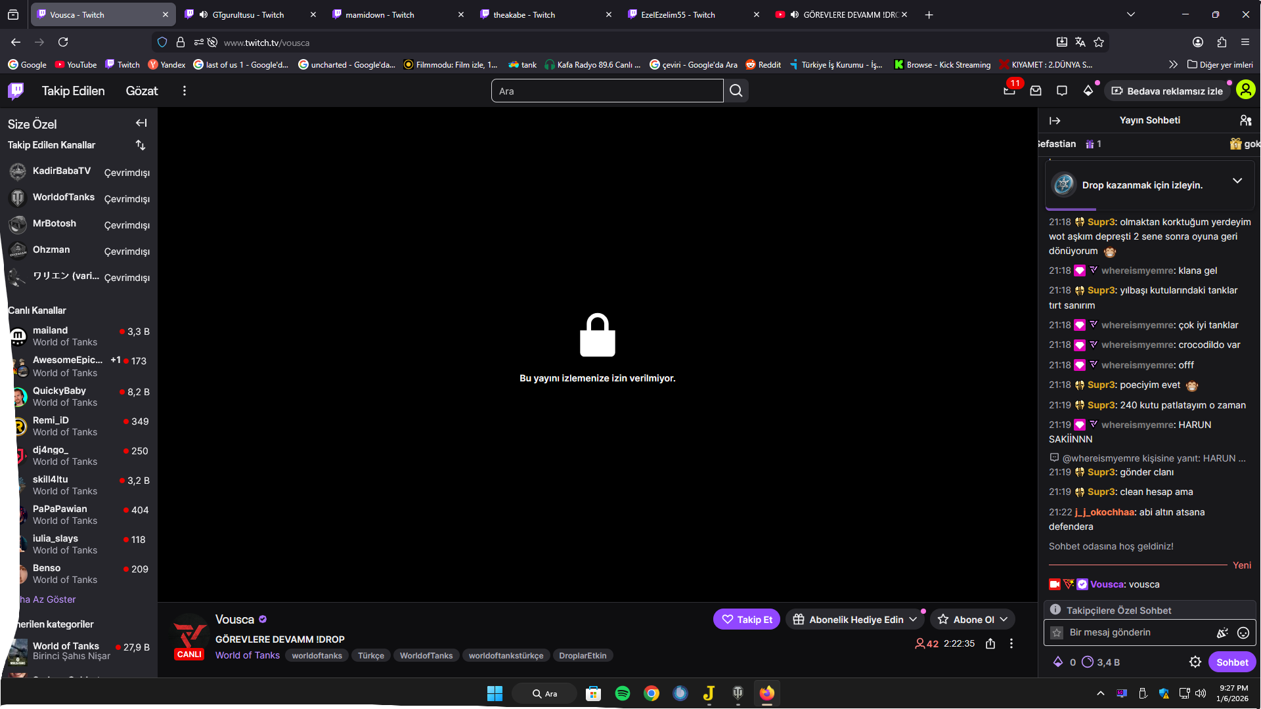Follow Vousca with Takip Et button
1261x709 pixels.
coord(747,619)
